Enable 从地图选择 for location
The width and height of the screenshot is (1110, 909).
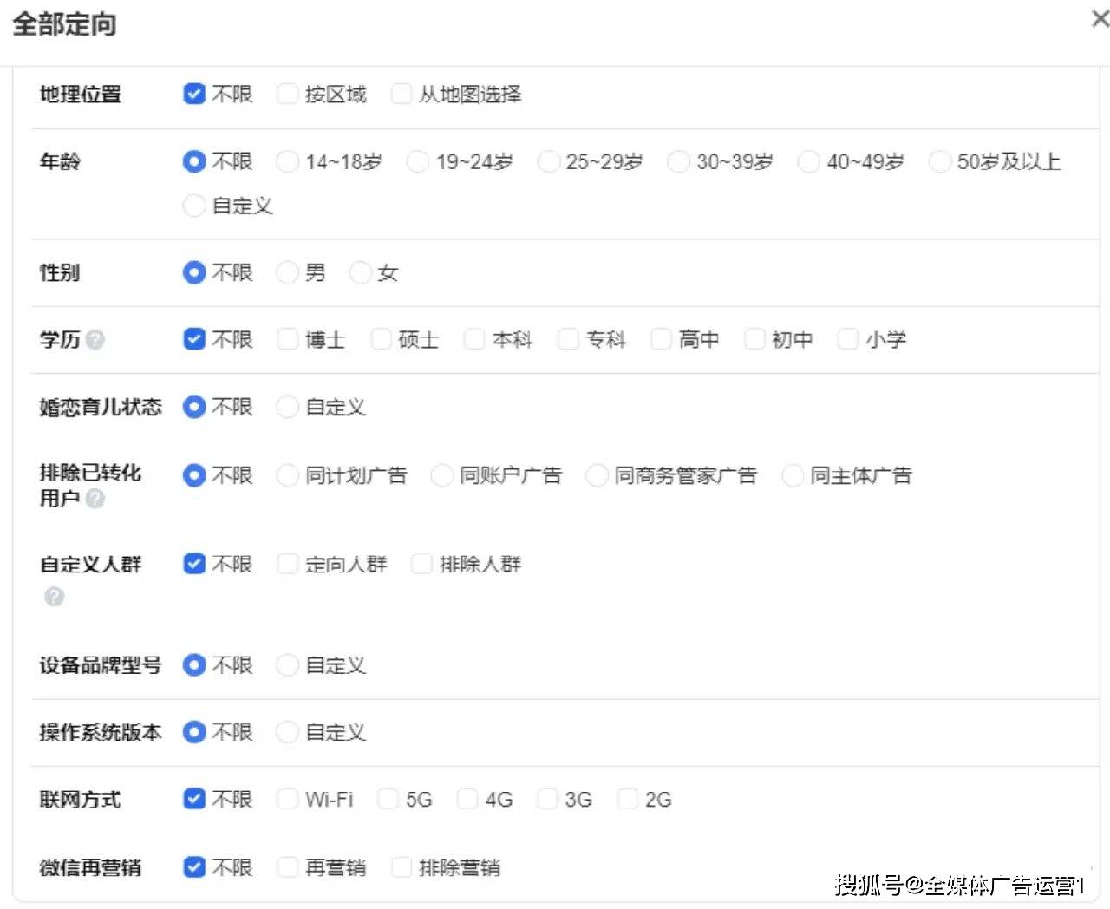coord(402,94)
